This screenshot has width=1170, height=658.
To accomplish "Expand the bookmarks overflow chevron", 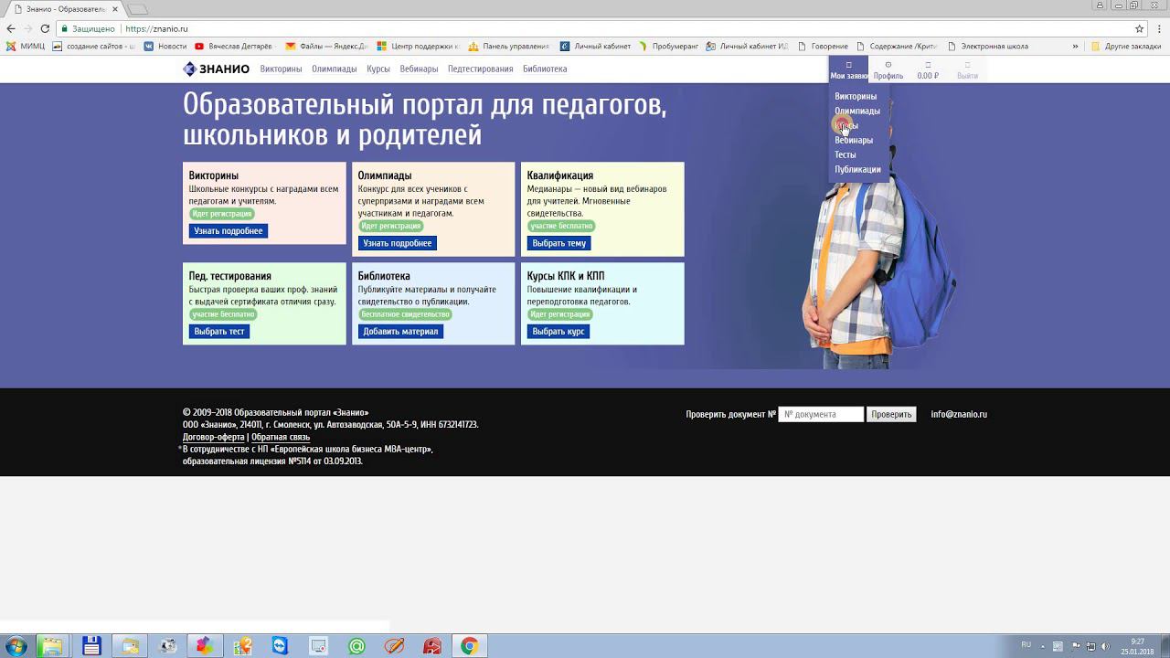I will pos(1076,46).
